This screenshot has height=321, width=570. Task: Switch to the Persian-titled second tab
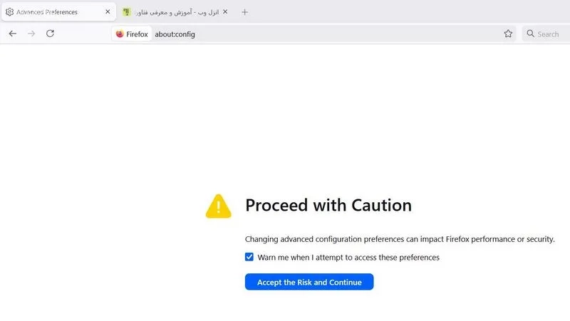176,12
